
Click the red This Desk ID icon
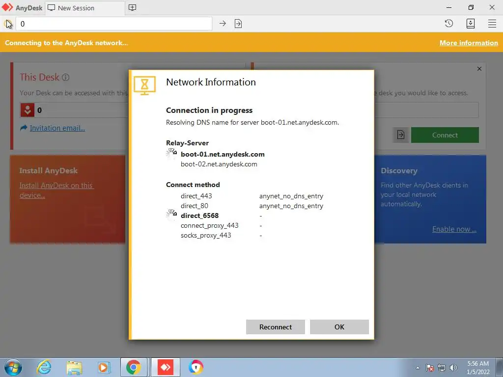(x=28, y=110)
